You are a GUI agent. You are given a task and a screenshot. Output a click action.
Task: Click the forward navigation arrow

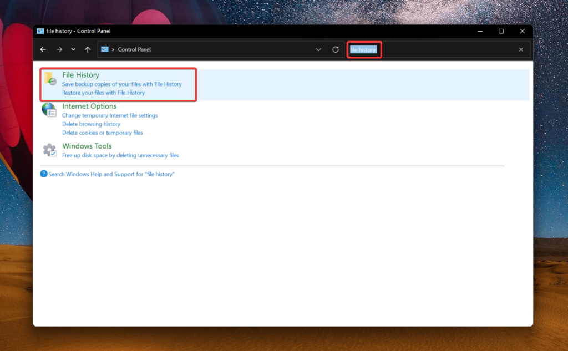pyautogui.click(x=59, y=49)
